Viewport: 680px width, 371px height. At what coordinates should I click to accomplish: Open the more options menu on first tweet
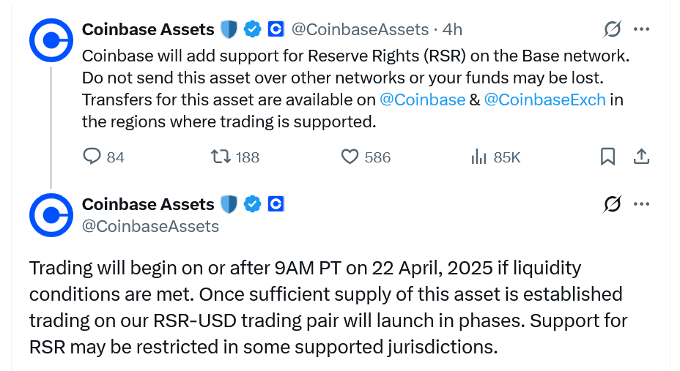coord(641,29)
